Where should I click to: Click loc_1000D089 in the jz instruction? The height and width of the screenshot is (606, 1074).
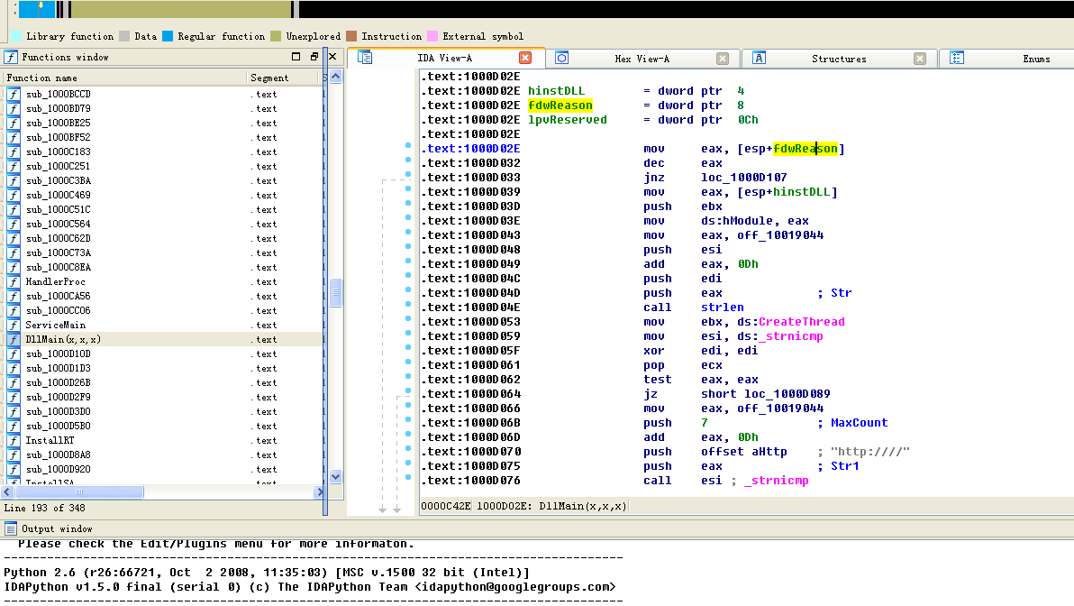[787, 394]
